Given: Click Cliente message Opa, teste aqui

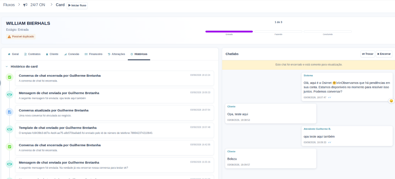Looking at the screenshot, I should pos(271,113).
